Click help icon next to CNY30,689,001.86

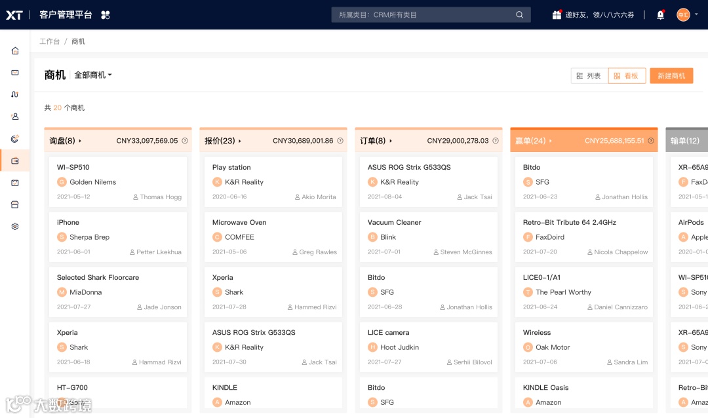click(340, 141)
